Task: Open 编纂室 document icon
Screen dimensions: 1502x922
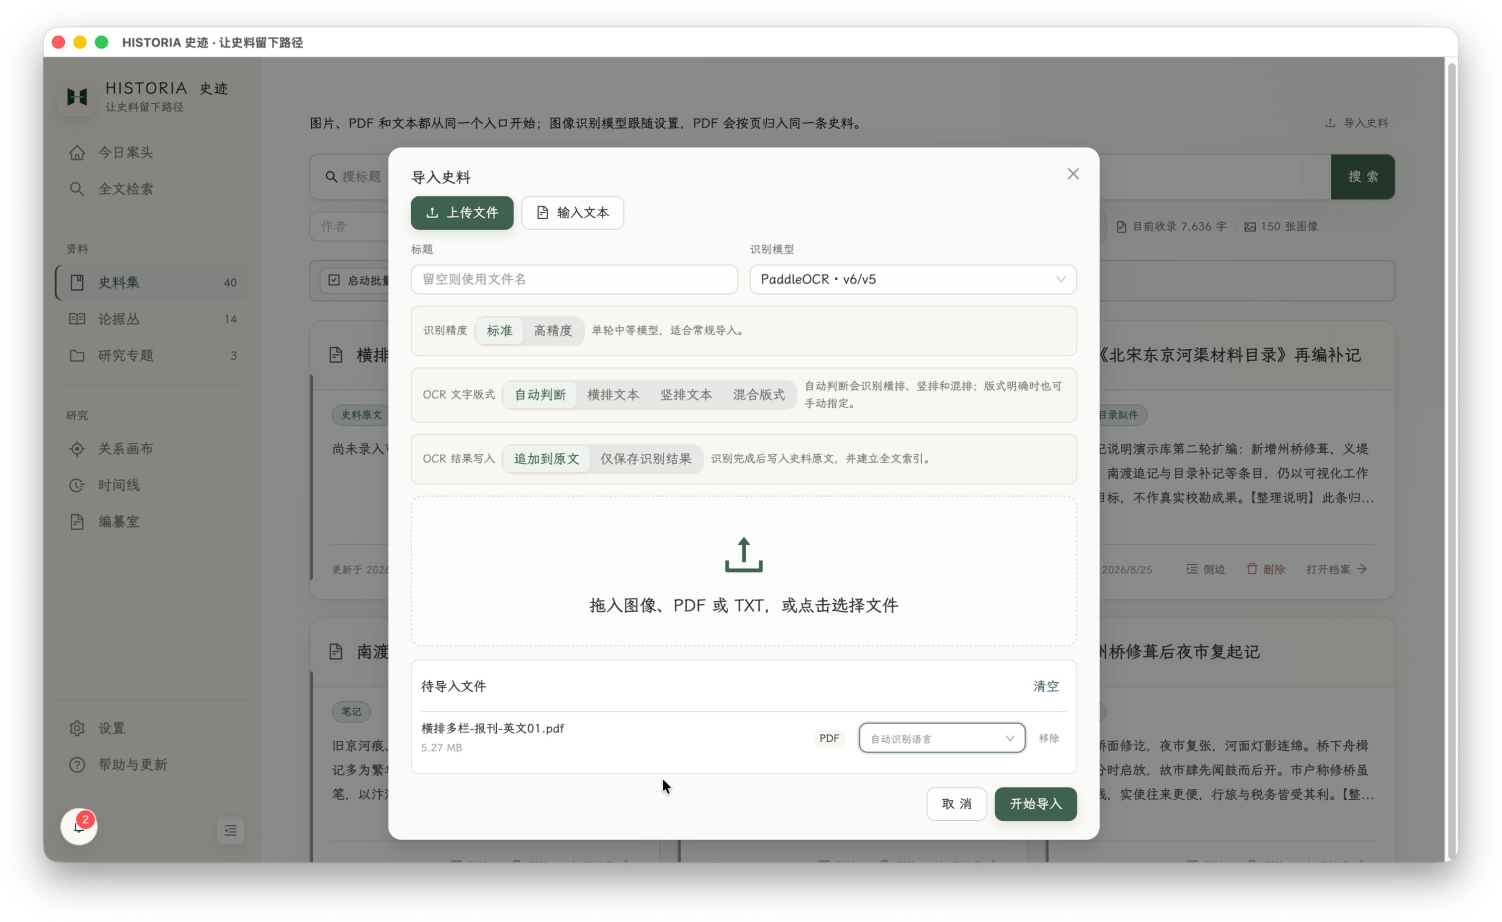Action: pos(77,522)
